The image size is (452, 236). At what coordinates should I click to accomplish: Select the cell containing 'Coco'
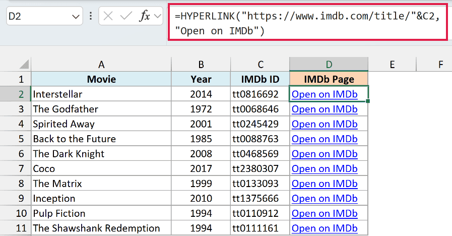(101, 168)
